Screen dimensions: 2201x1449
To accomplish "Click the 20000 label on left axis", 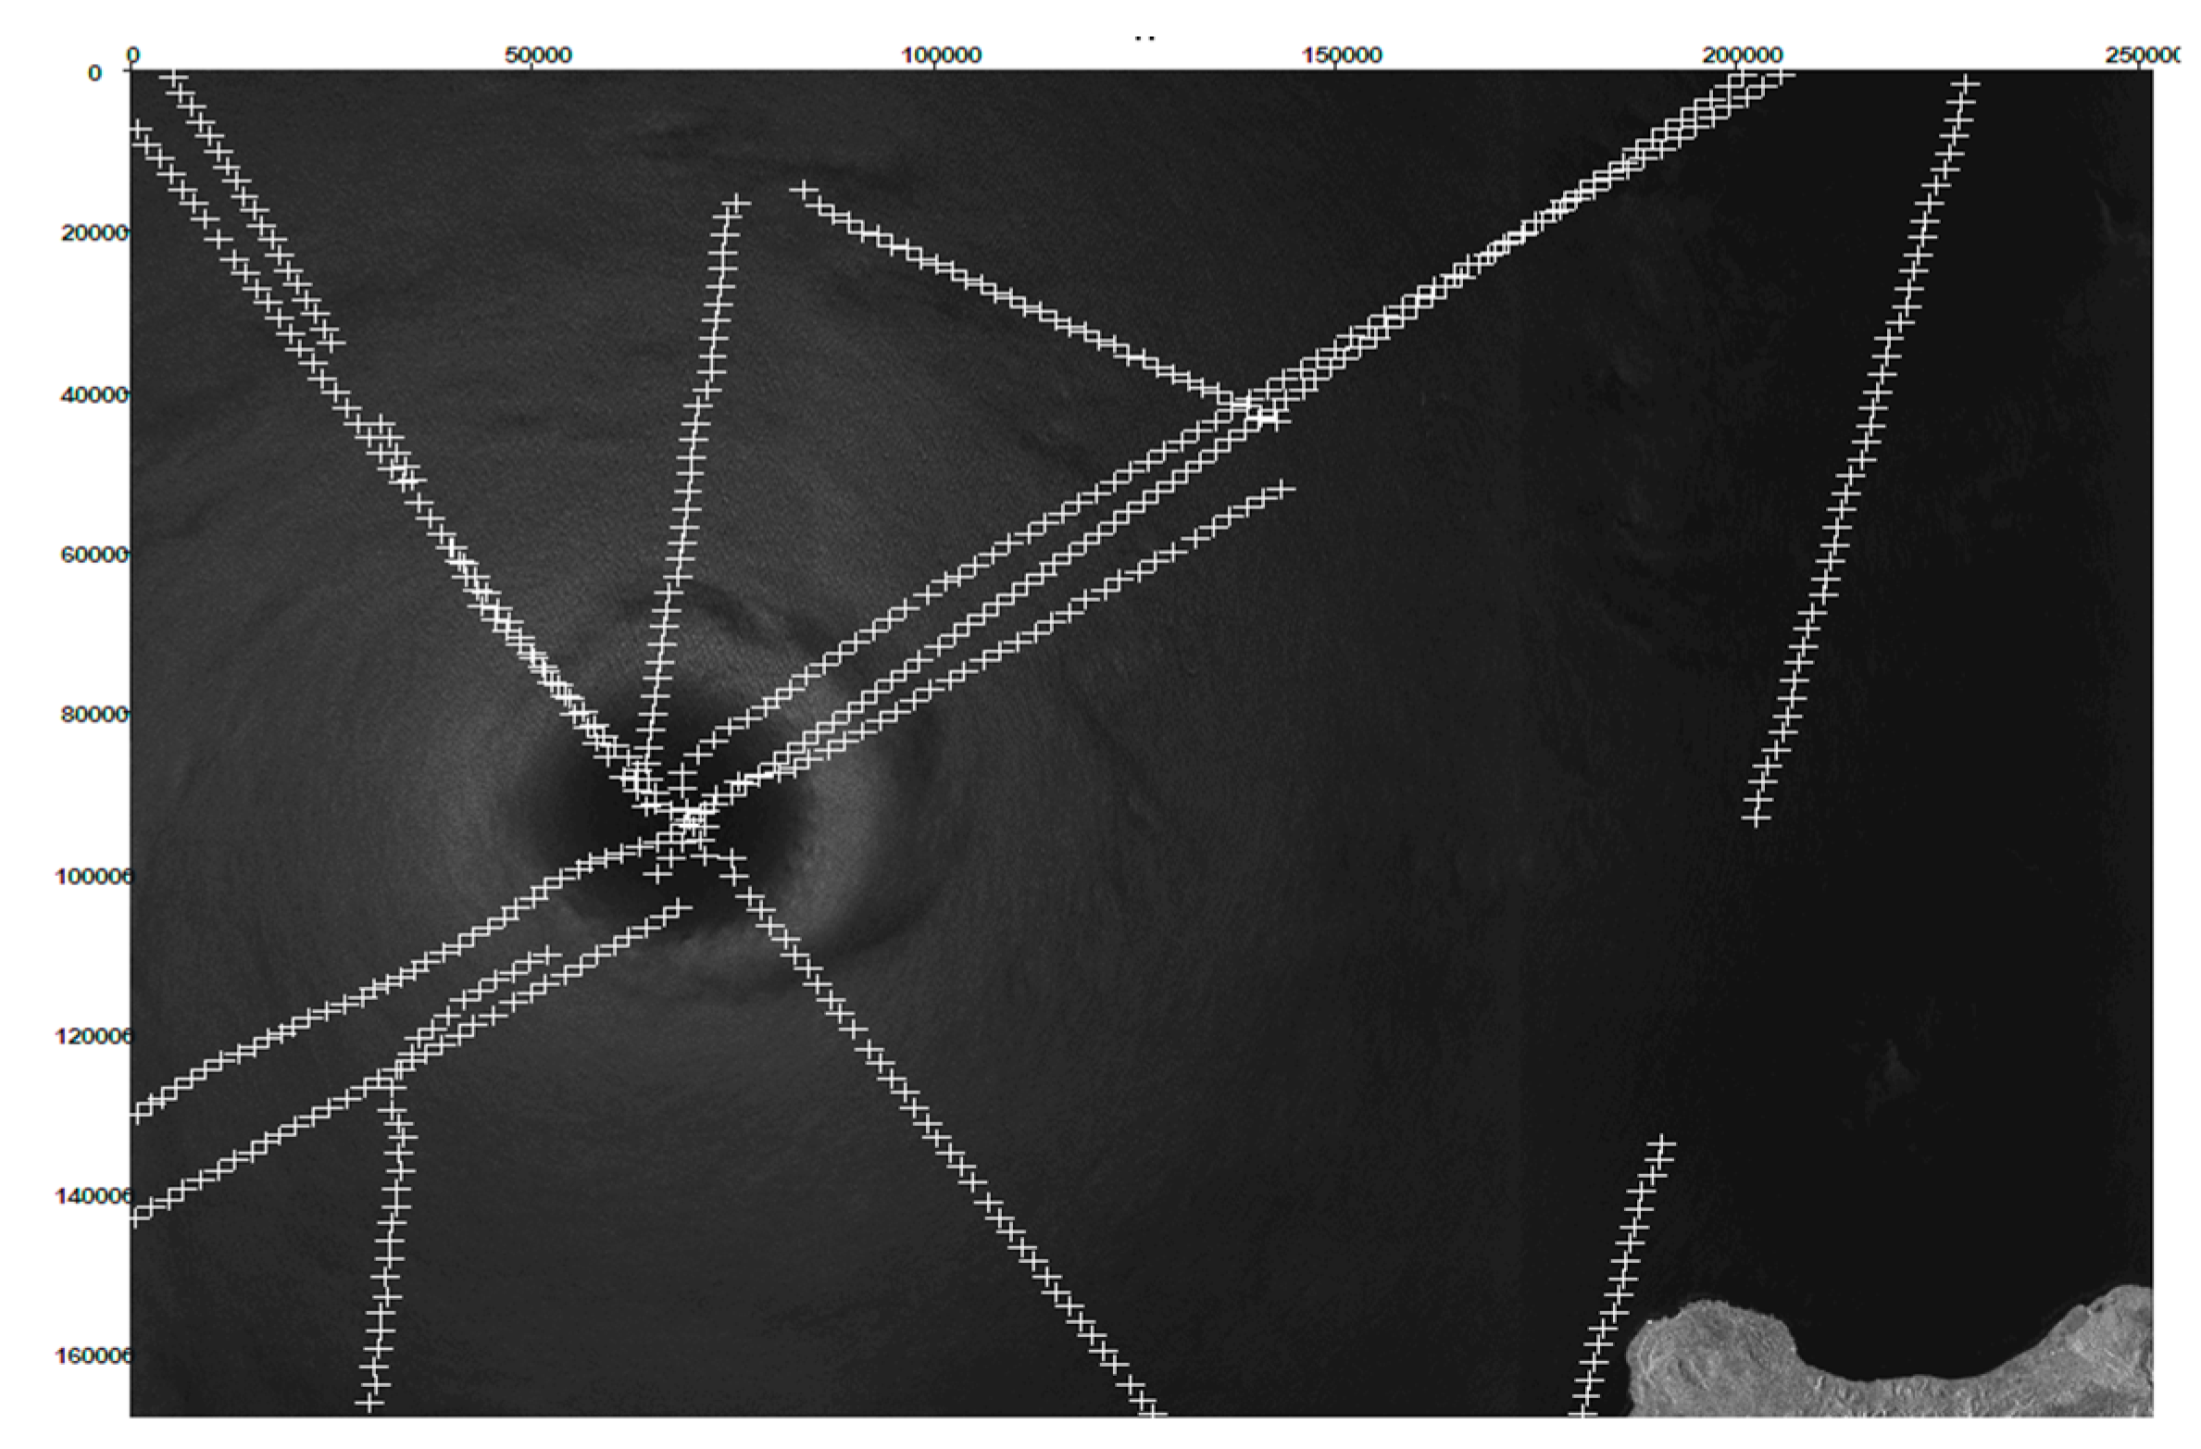I will pos(94,232).
